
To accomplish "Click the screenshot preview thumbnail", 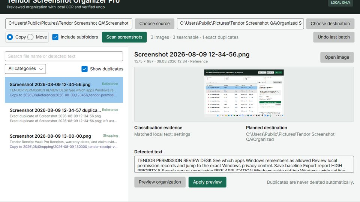I will (x=244, y=93).
